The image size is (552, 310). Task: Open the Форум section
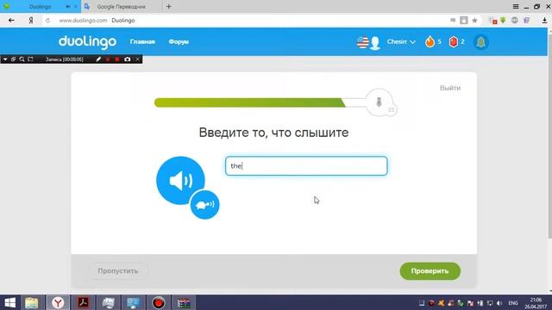[x=179, y=41]
